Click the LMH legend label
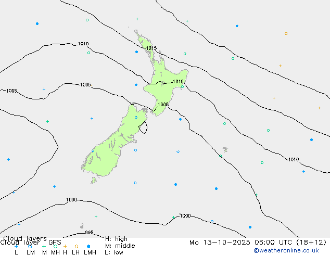 90,252
